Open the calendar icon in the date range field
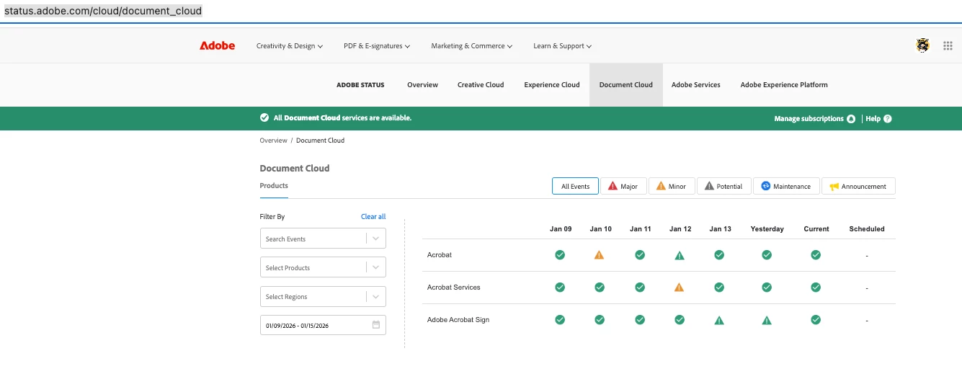The image size is (962, 374). pos(375,325)
